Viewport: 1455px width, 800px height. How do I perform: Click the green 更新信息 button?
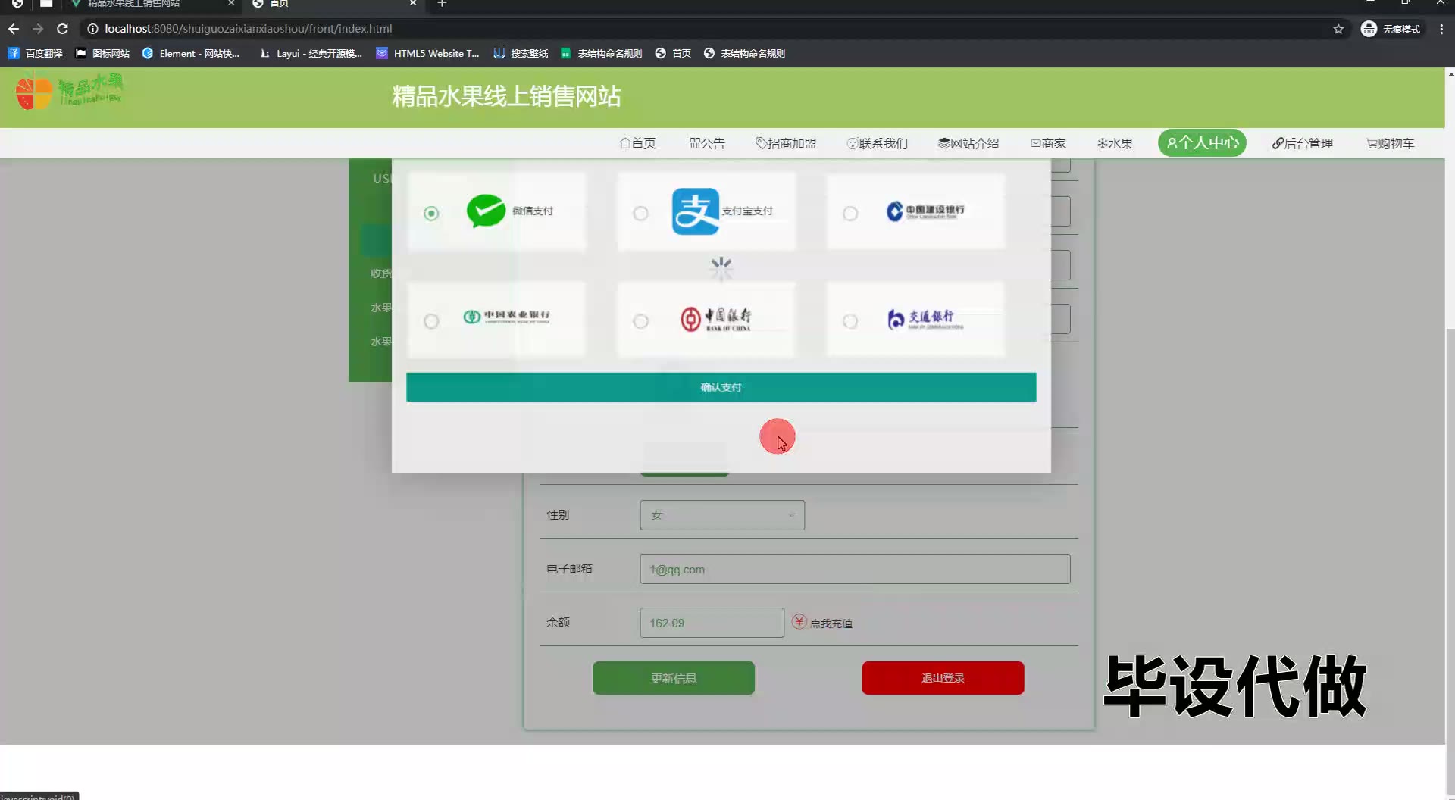673,678
